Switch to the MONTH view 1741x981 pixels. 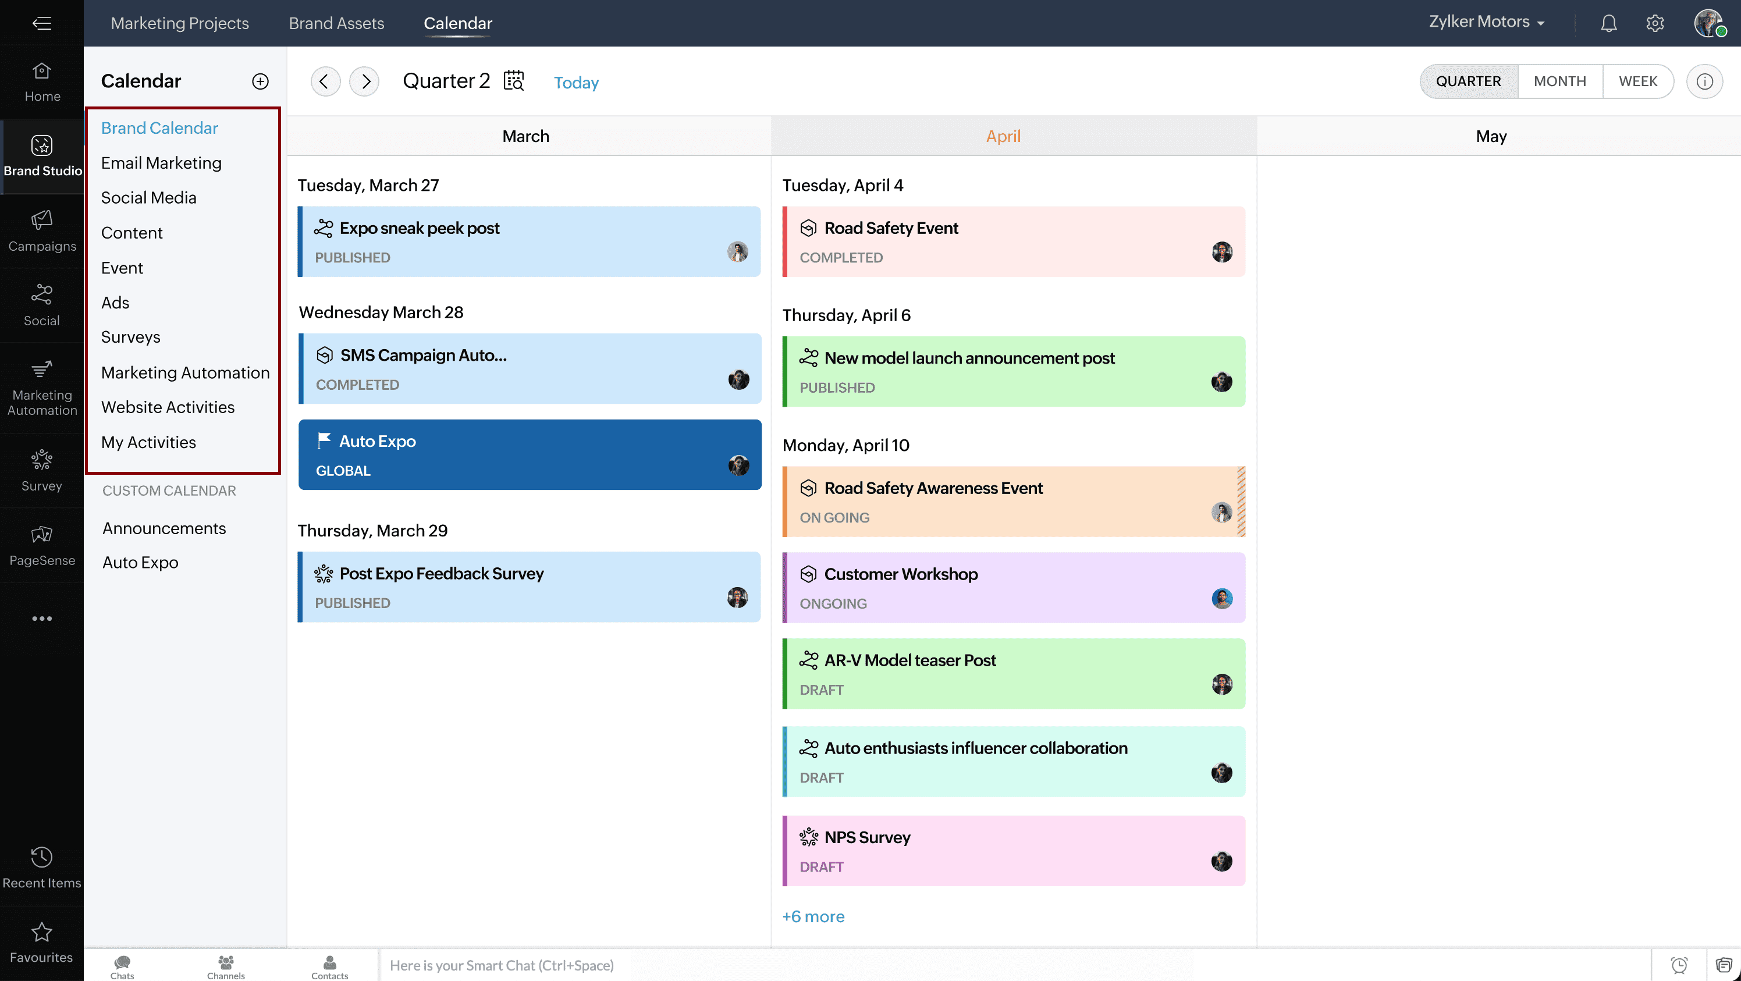click(1559, 81)
